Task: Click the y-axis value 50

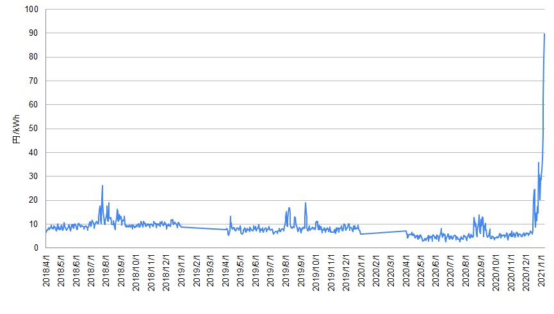Action: click(x=33, y=129)
